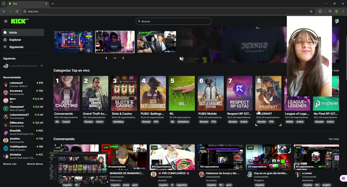Open Luisormenoa27 channel name
Viewport: 347px width, 187px height.
(19, 115)
